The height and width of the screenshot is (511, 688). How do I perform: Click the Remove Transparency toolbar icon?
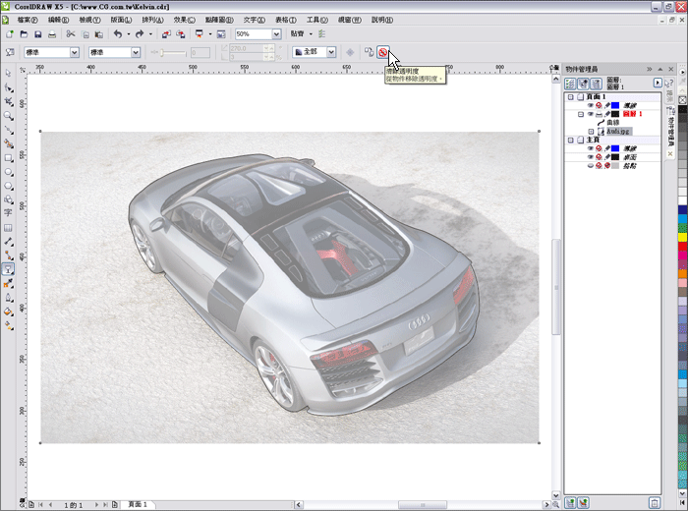pyautogui.click(x=382, y=52)
